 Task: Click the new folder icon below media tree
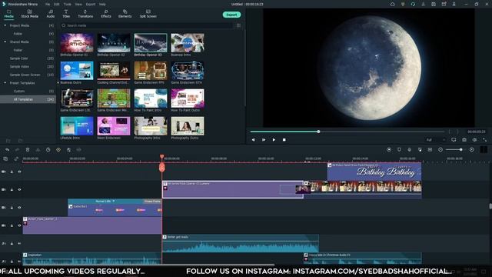tap(8, 141)
